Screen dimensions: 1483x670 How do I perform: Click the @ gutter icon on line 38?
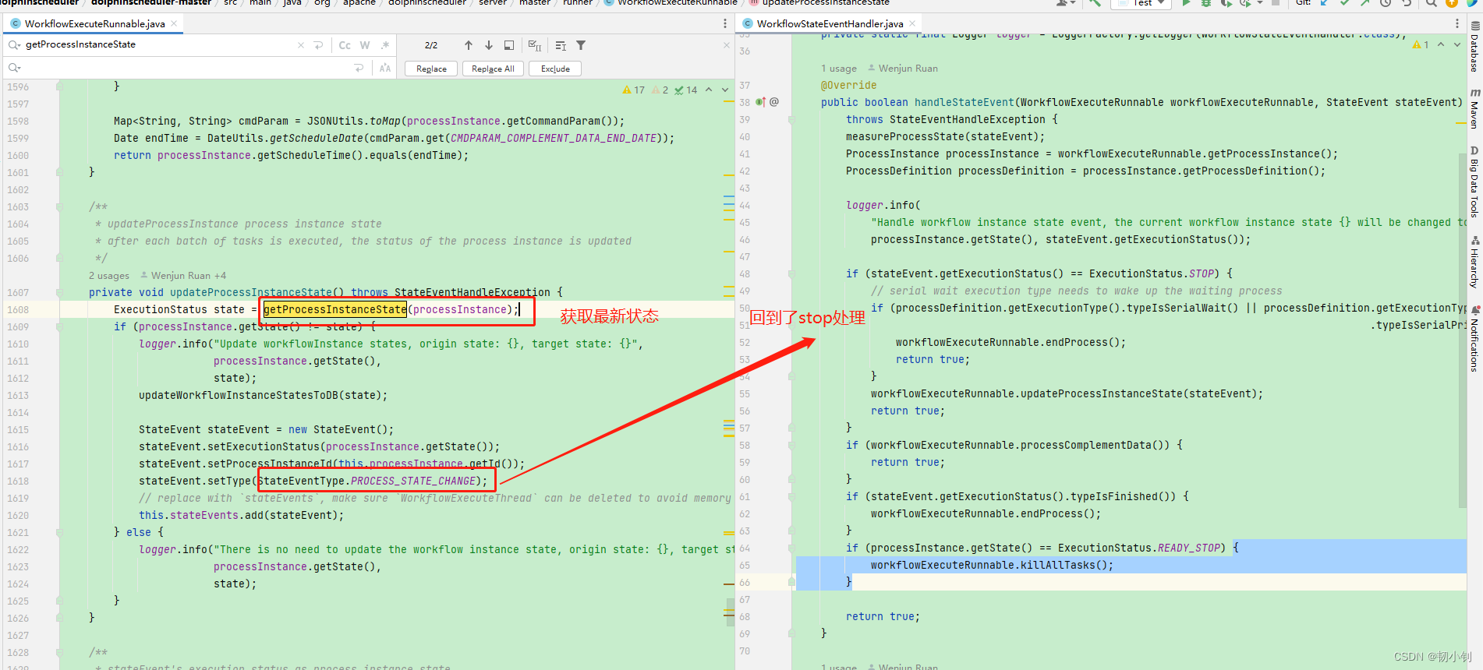774,102
